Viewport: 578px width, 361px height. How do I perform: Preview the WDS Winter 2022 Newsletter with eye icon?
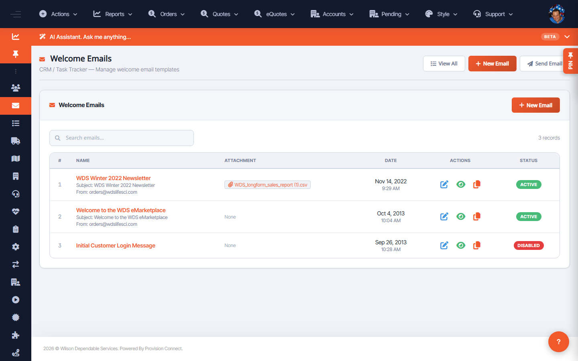461,185
